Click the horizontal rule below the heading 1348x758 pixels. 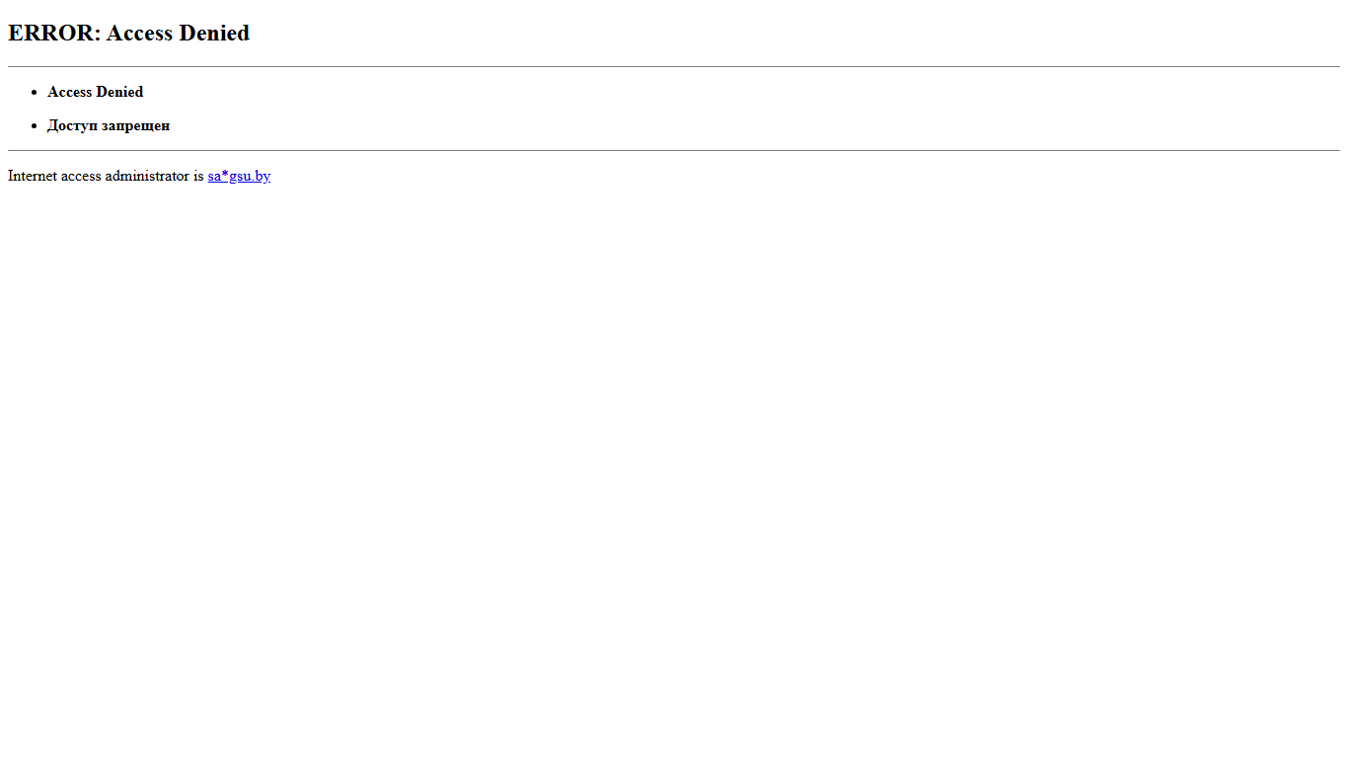point(674,66)
